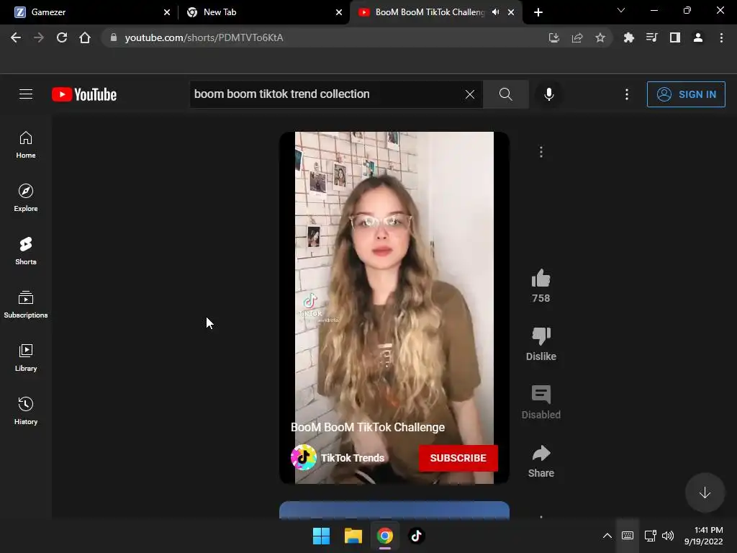Switch to the Gamezer tab

pos(89,12)
